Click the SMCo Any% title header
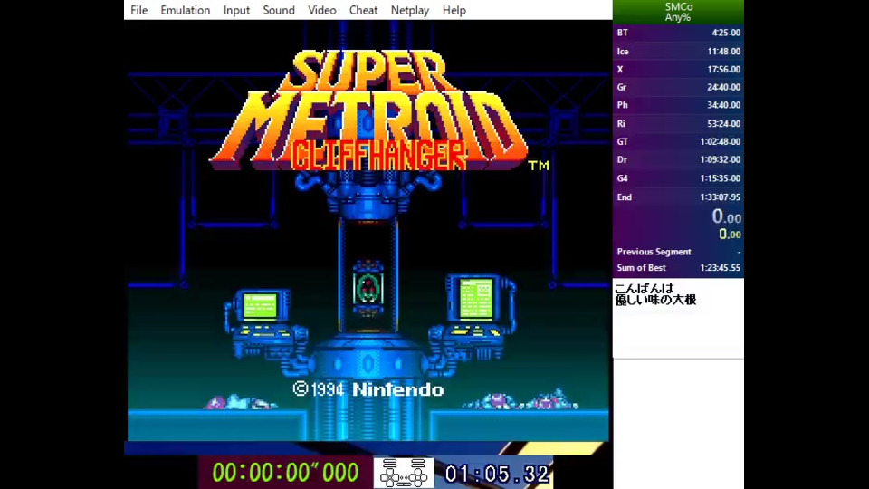 (678, 12)
